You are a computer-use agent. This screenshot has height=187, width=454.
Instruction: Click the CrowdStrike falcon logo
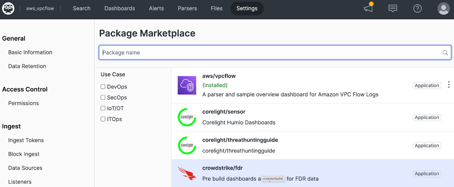pos(187,173)
